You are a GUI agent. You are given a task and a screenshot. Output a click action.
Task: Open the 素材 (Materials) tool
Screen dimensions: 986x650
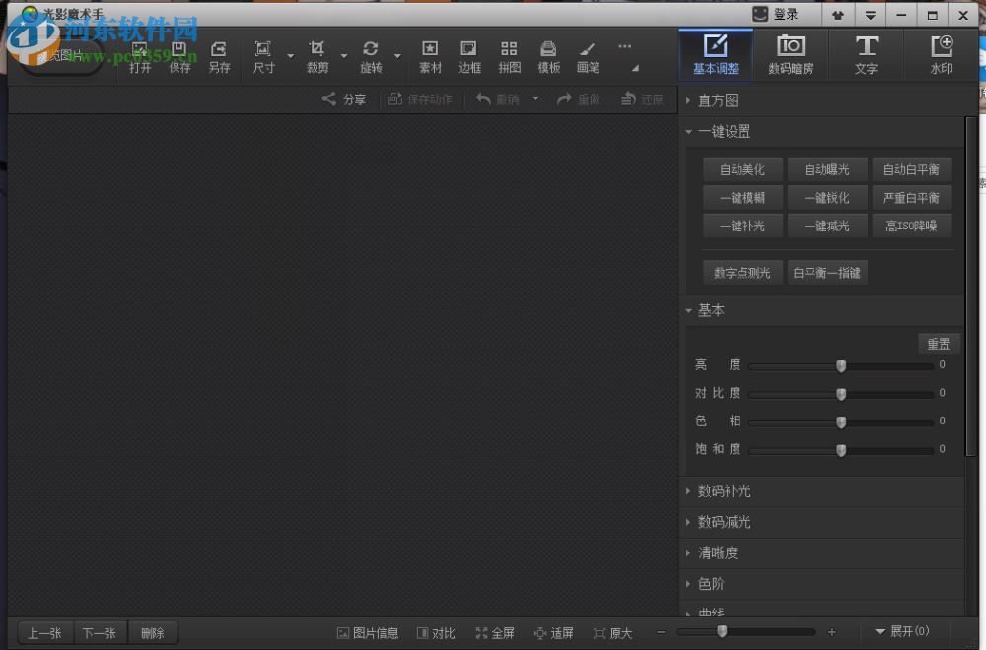(x=430, y=57)
